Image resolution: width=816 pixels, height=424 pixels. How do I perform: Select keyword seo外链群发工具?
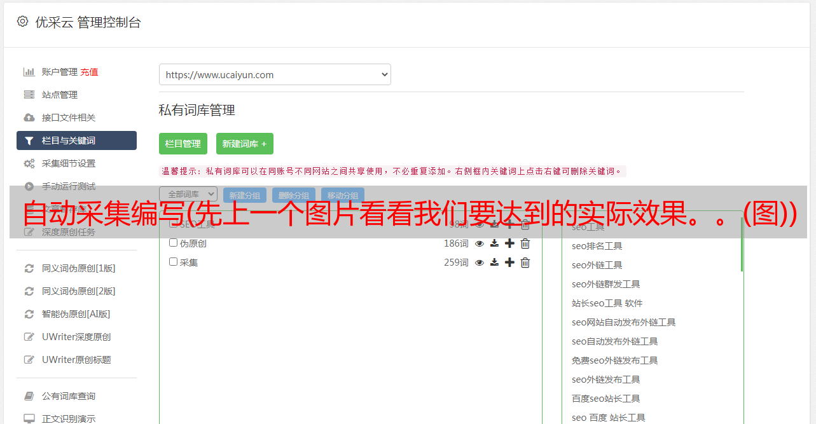606,284
